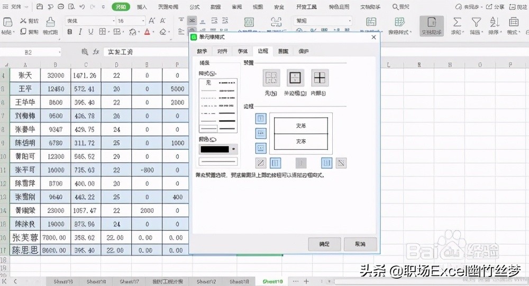Switch to the Alignment tab in dialog
The height and width of the screenshot is (286, 529).
(x=222, y=51)
